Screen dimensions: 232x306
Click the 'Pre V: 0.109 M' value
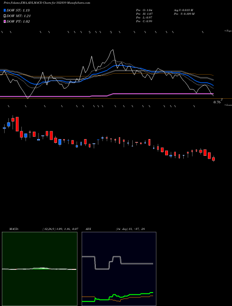point(184,14)
